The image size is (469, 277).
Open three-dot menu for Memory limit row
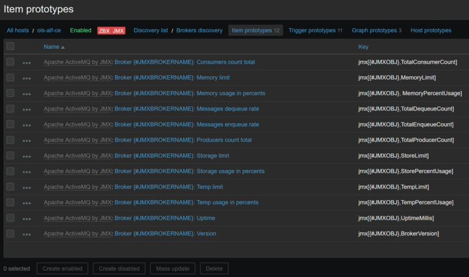pos(26,78)
